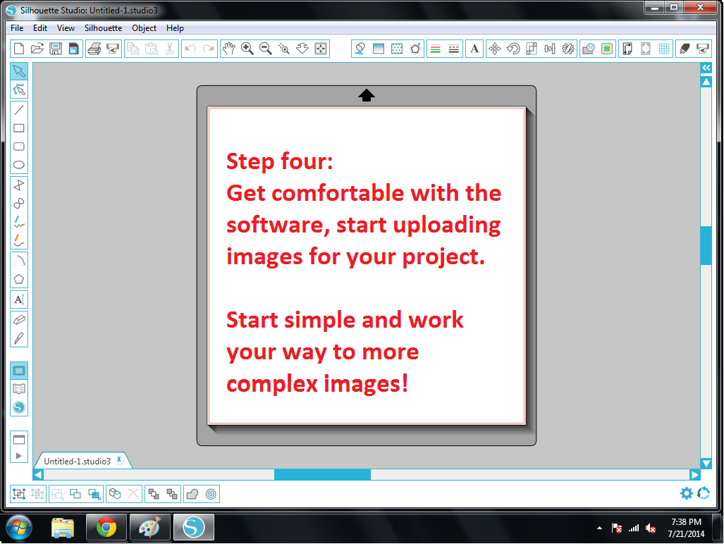The image size is (724, 544).
Task: Choose the Edit Points tool
Action: click(x=19, y=89)
